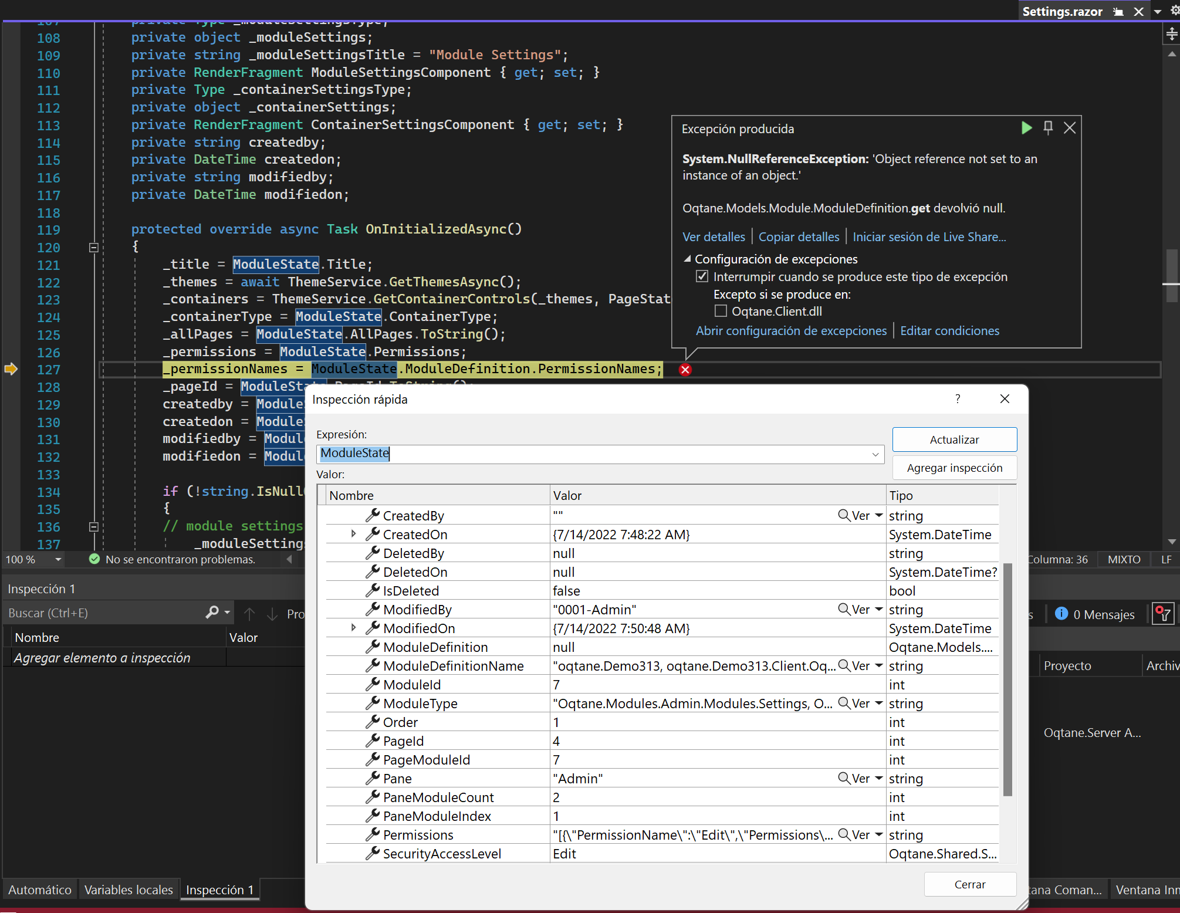Click the 'Abrir configuración de excepciones' link
The height and width of the screenshot is (913, 1180).
pos(791,331)
